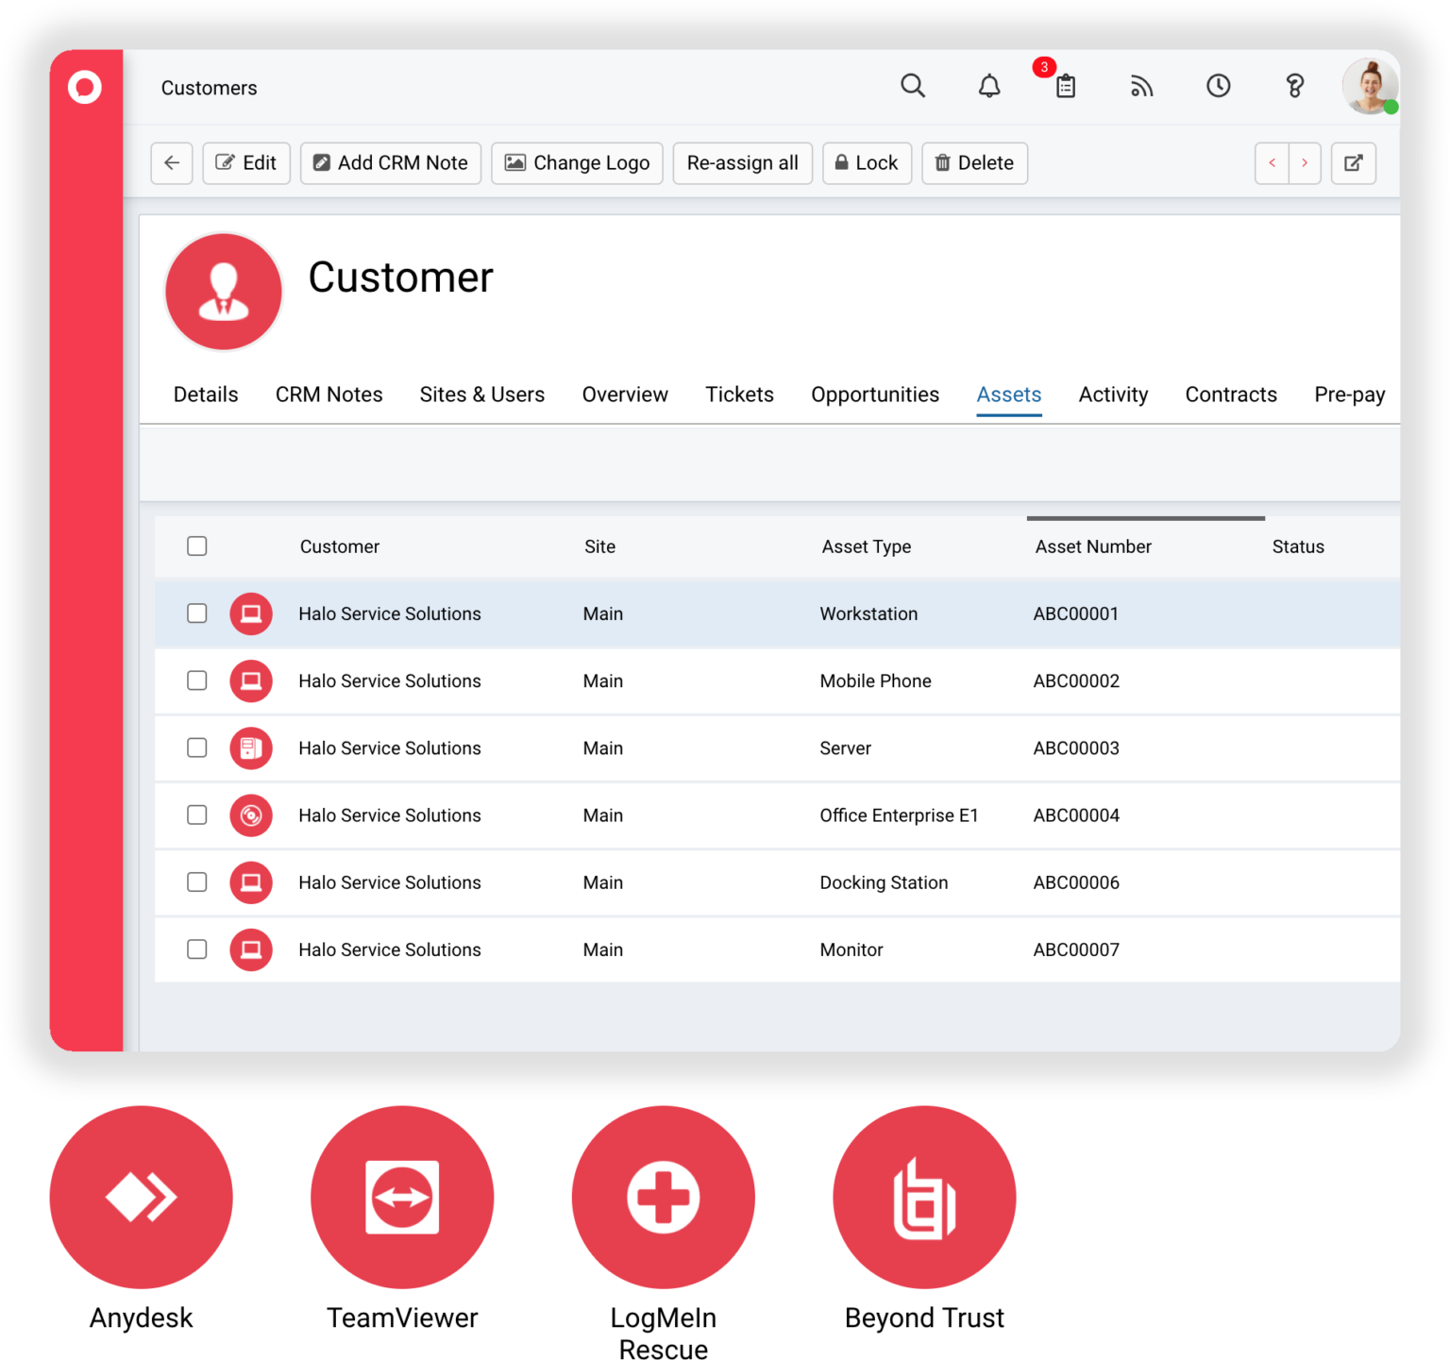Open asset ABC00004
This screenshot has height=1360, width=1450.
click(x=1076, y=814)
